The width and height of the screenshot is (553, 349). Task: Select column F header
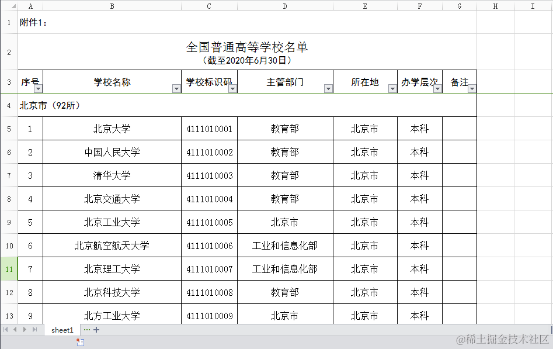420,6
